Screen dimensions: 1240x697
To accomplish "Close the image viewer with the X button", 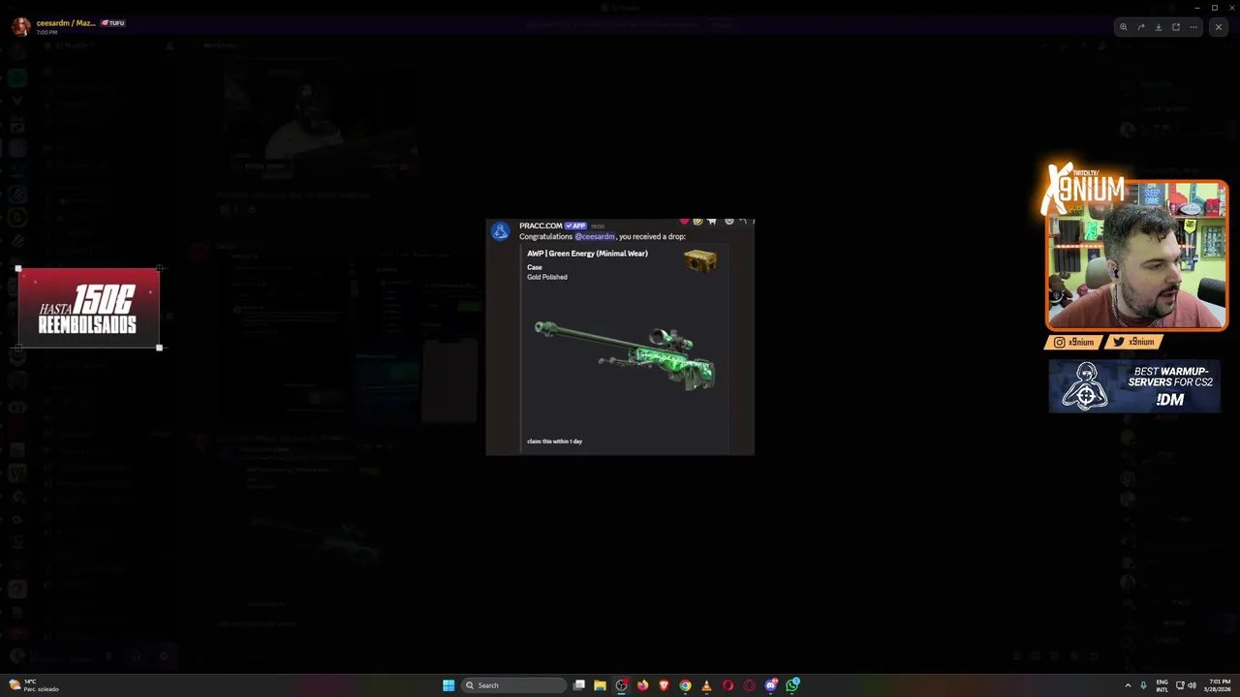I will (x=1218, y=27).
